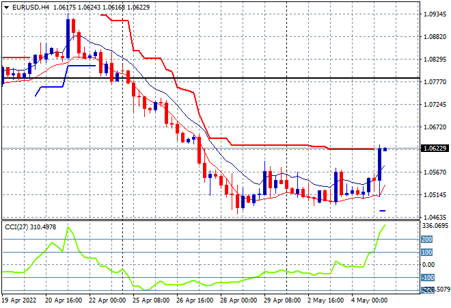Click price scale value 1.07245
This screenshot has height=308, width=451.
pyautogui.click(x=435, y=104)
